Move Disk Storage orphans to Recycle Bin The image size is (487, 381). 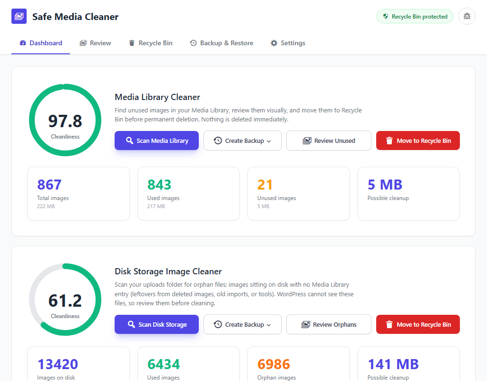point(418,324)
